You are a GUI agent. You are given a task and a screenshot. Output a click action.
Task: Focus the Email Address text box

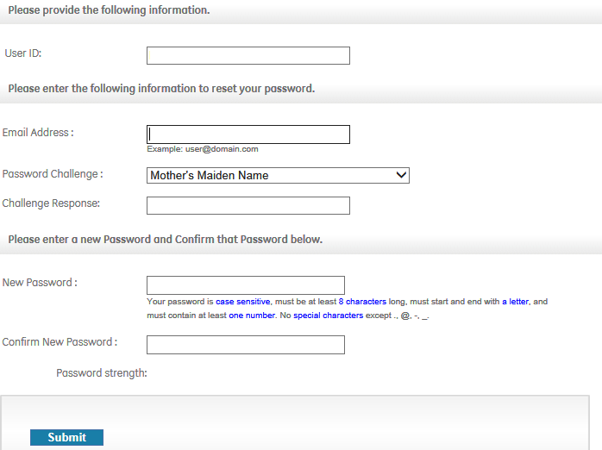[x=248, y=134]
